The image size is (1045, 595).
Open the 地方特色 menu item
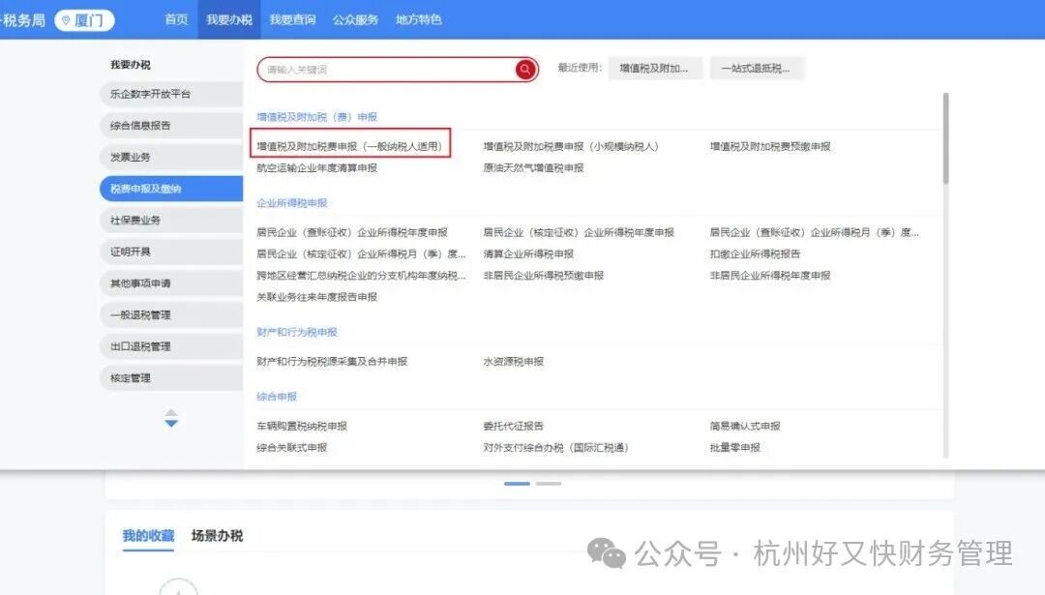coord(418,18)
